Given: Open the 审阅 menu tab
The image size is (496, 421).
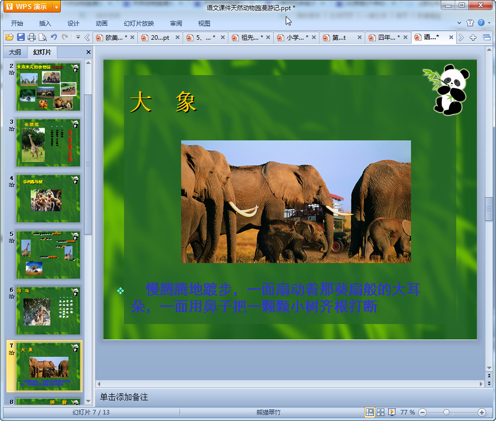Looking at the screenshot, I should [176, 24].
